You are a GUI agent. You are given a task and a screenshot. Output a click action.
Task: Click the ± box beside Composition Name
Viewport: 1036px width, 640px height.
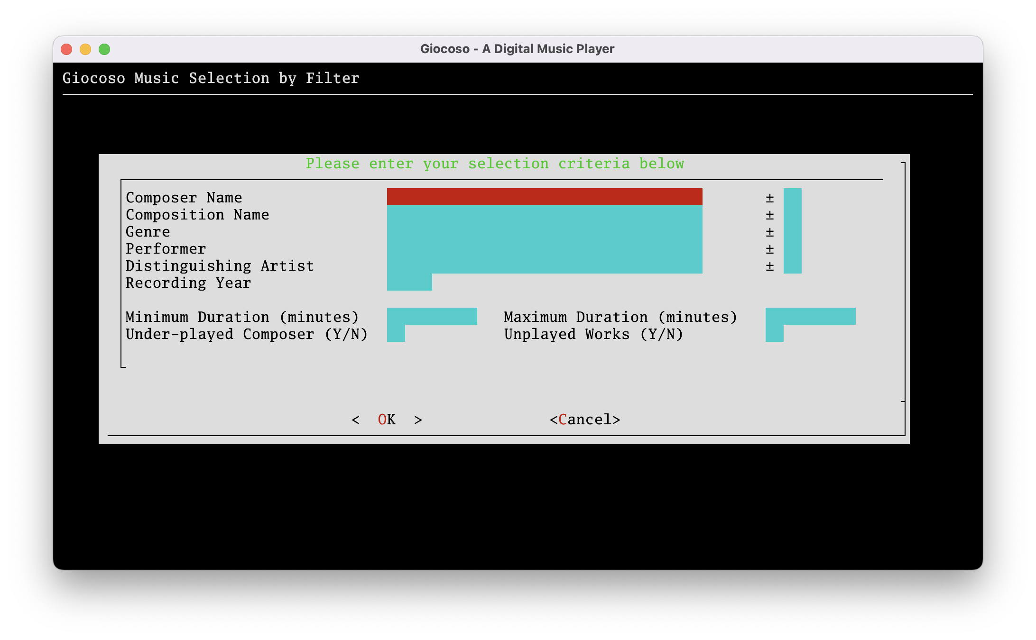point(792,214)
